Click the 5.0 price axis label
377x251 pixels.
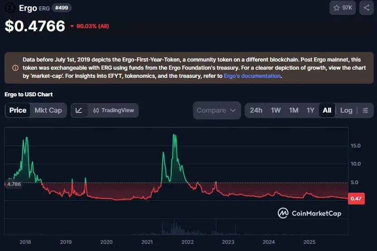354,182
